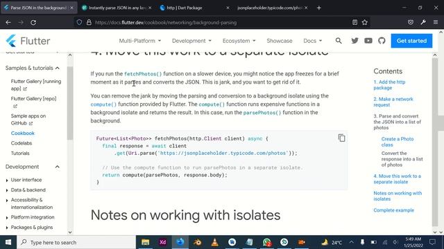Follow the fetchPhotos() inline code link

click(x=143, y=74)
